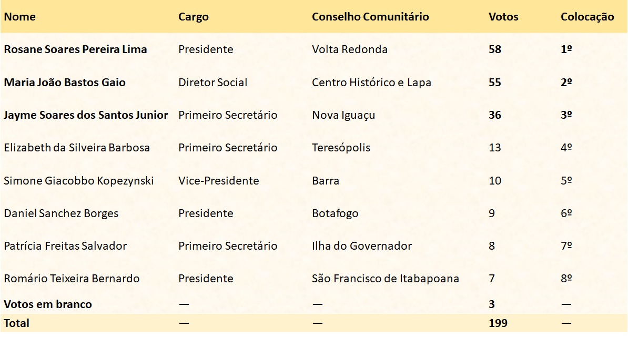Click the Votos column header
628x338 pixels.
[503, 17]
